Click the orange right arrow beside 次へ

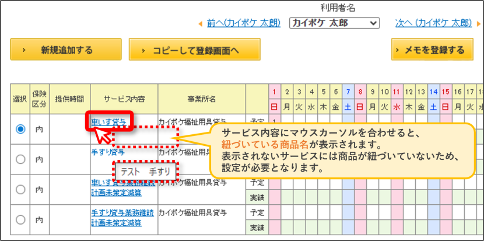click(x=479, y=23)
